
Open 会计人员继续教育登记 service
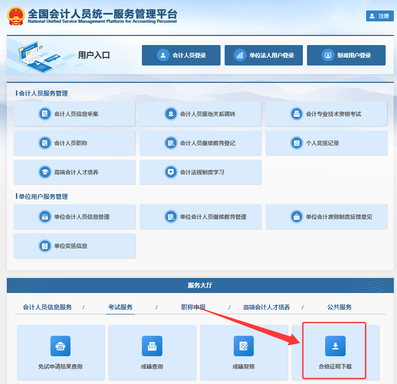tap(200, 143)
